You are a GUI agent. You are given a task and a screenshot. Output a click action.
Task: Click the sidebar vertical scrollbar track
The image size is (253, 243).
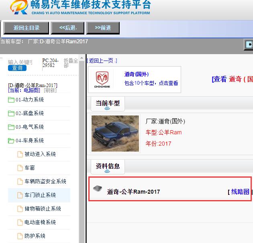[82, 152]
